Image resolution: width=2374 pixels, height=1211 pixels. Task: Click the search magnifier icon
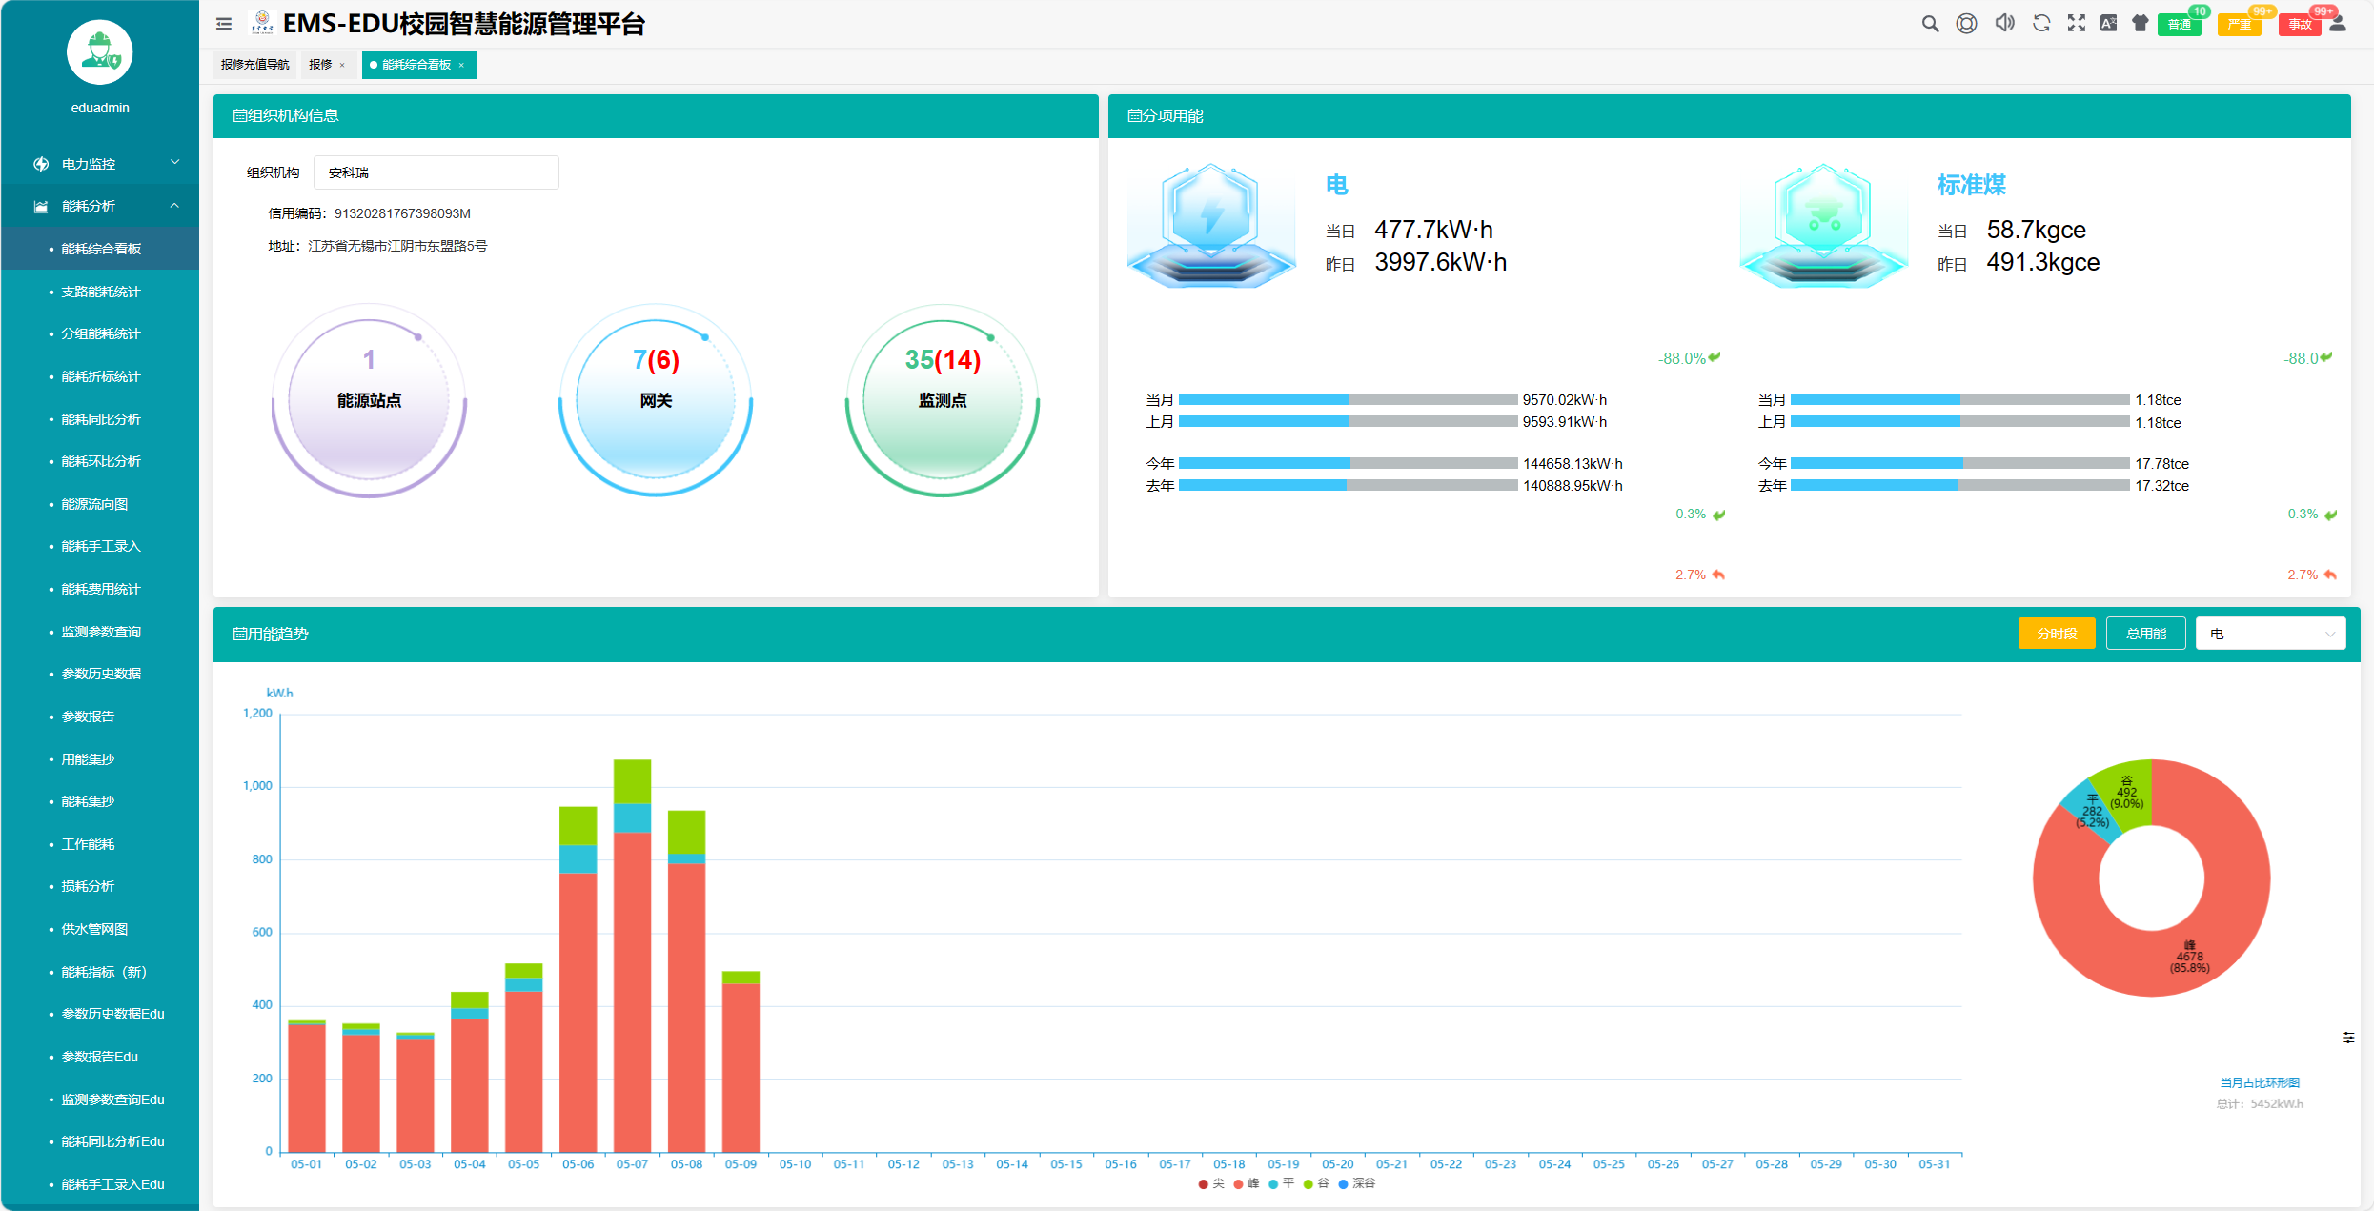click(1930, 24)
